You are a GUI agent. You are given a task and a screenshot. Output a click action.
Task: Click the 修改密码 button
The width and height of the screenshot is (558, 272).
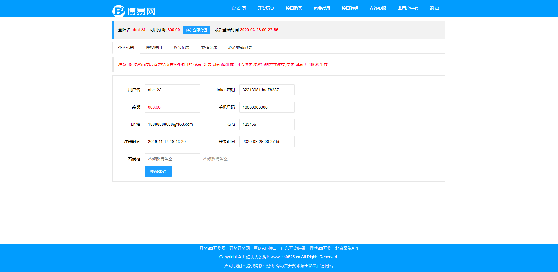[x=158, y=171]
